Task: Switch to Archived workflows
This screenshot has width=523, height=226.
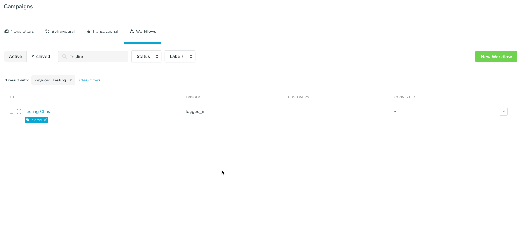Action: pyautogui.click(x=41, y=57)
